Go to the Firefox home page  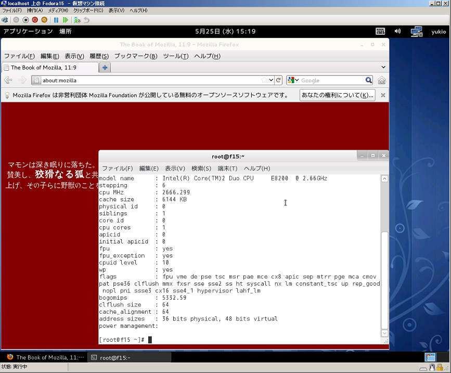[x=382, y=80]
